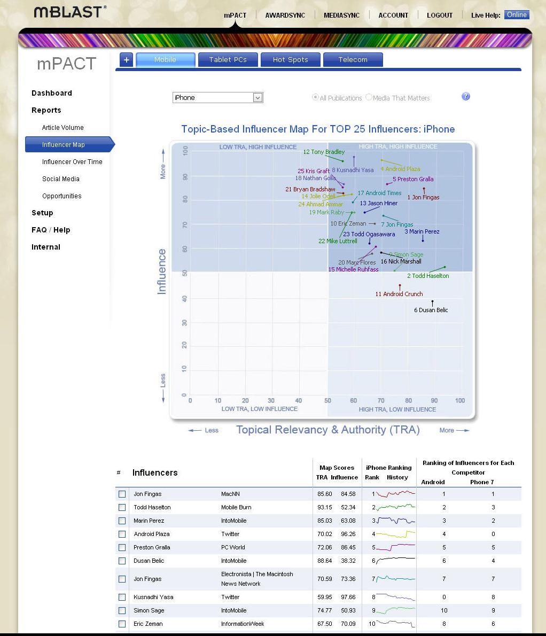This screenshot has width=546, height=636.
Task: Select the All Publications radio button
Action: pos(315,97)
